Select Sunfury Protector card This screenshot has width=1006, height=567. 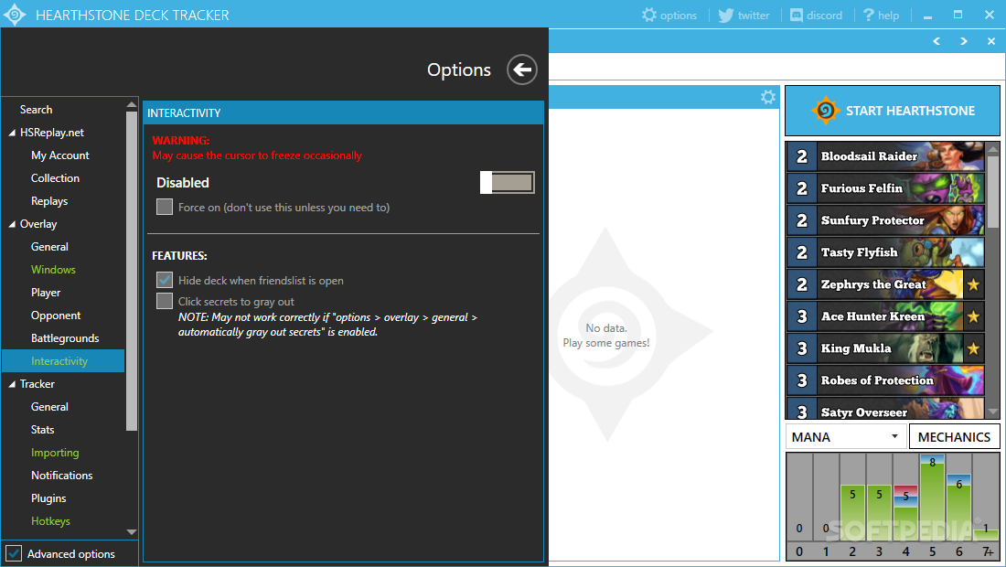pos(885,220)
